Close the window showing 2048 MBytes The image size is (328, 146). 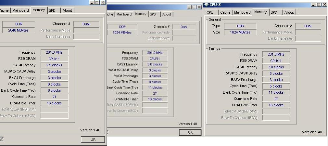pos(103,3)
